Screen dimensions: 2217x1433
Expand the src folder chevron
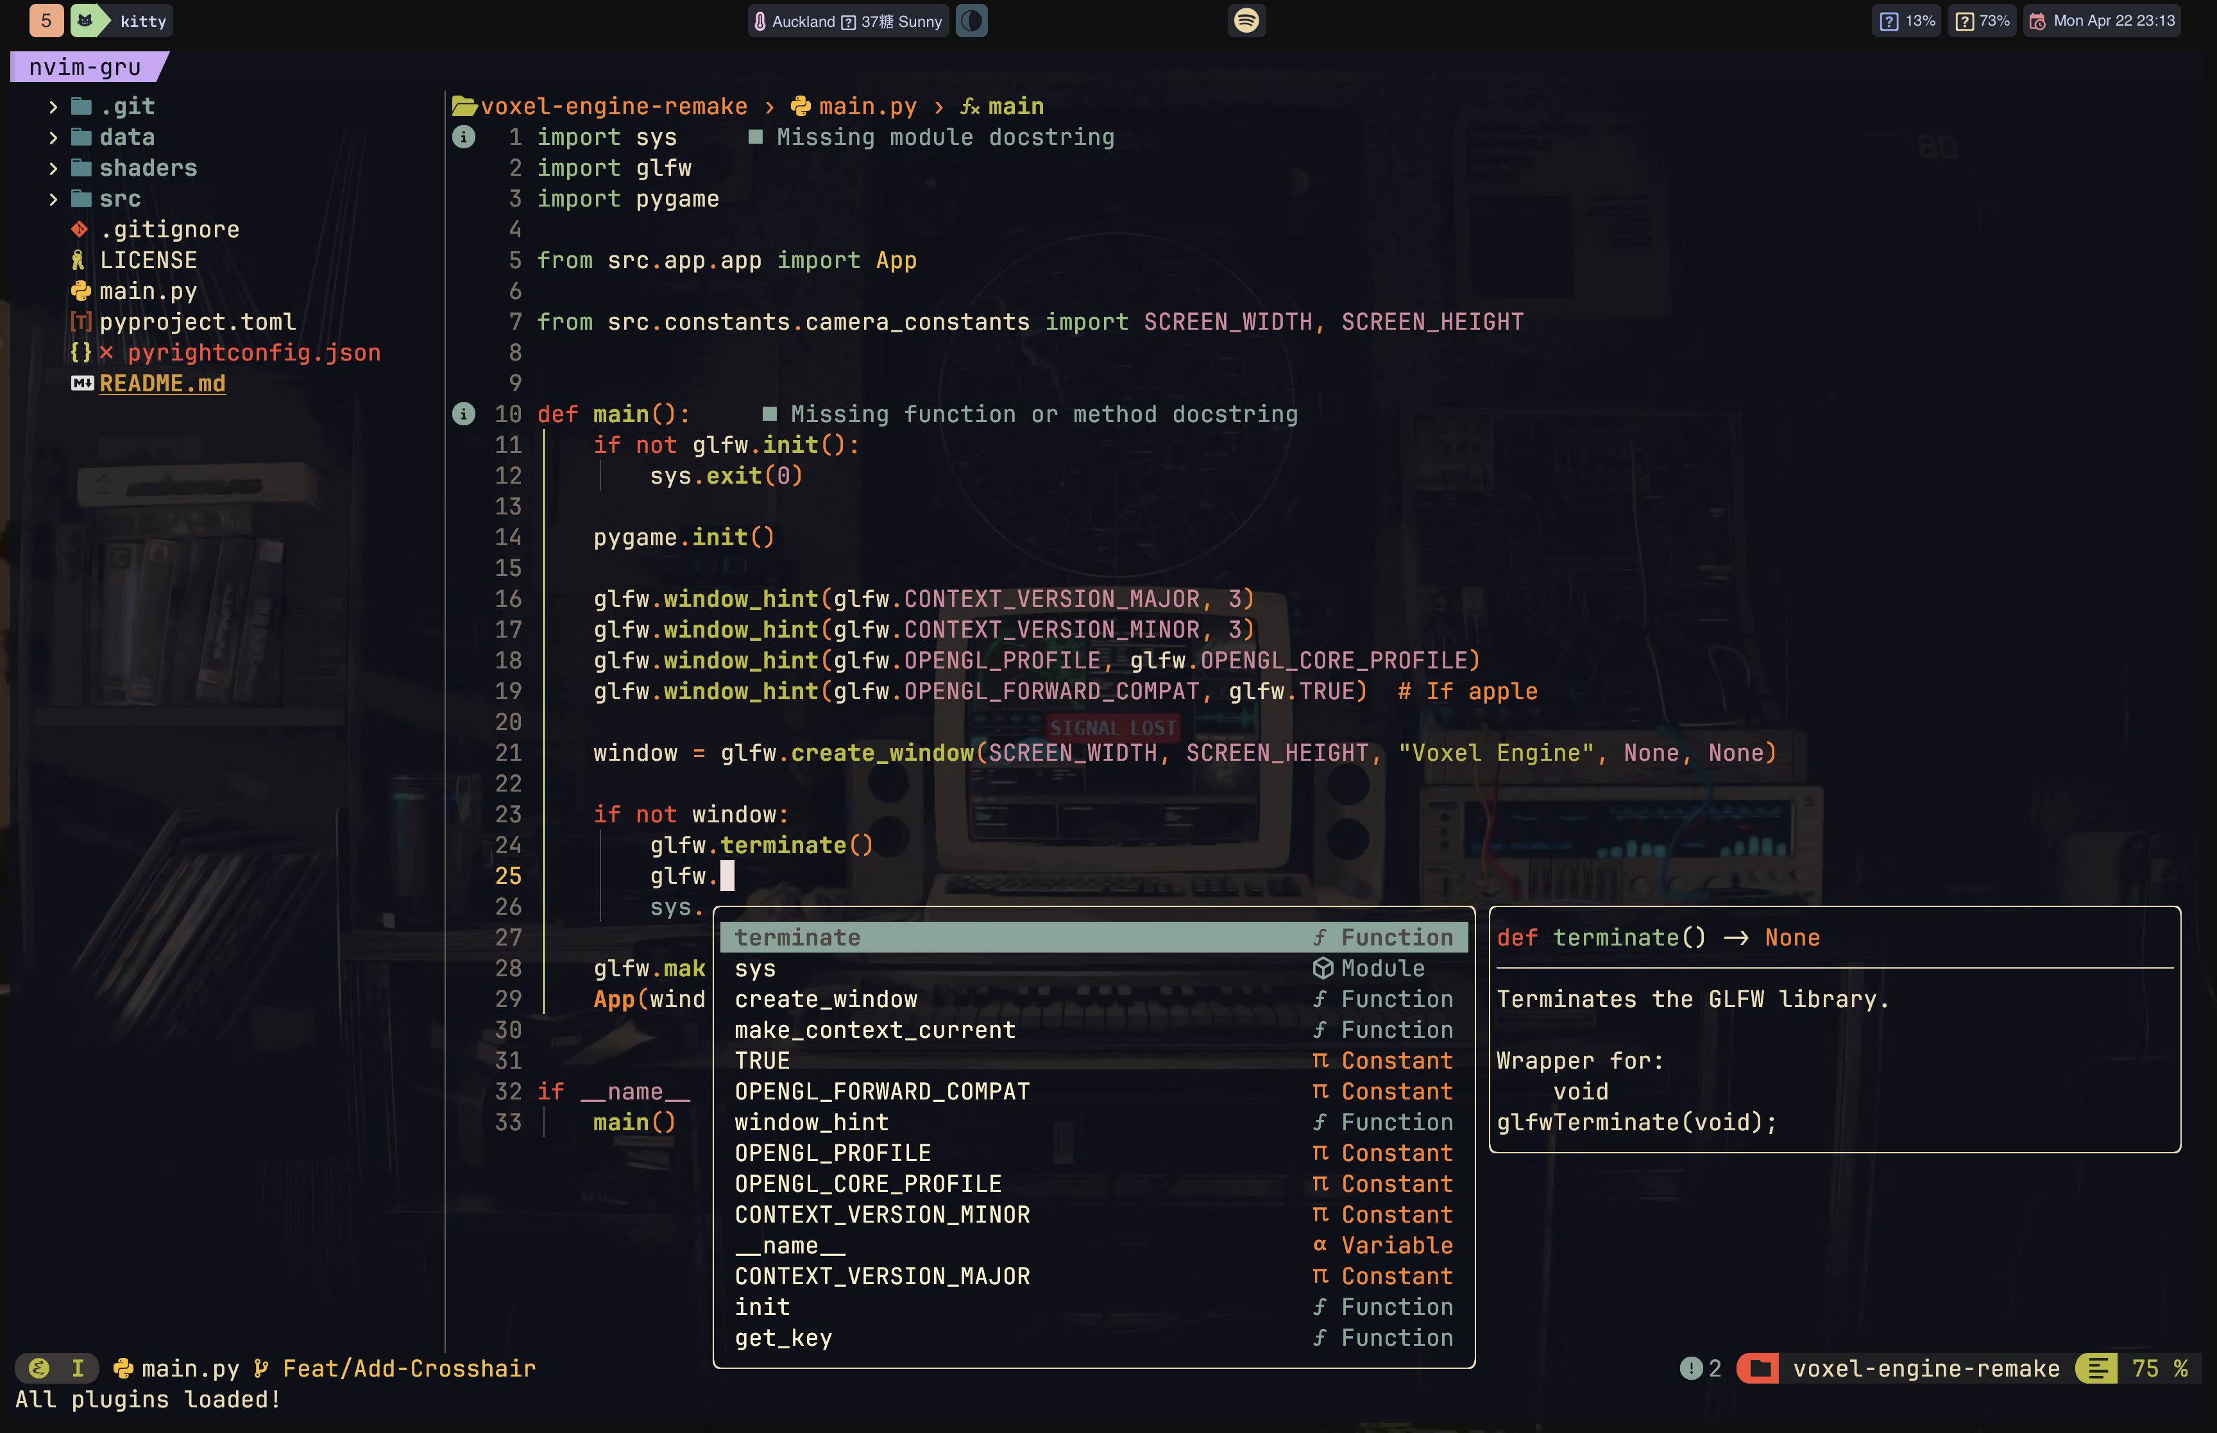click(x=53, y=198)
